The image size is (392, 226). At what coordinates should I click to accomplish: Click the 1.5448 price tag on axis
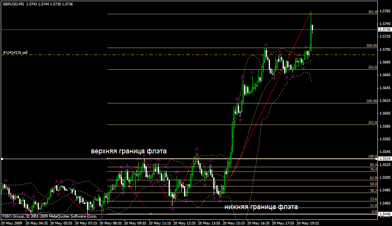tap(384, 214)
